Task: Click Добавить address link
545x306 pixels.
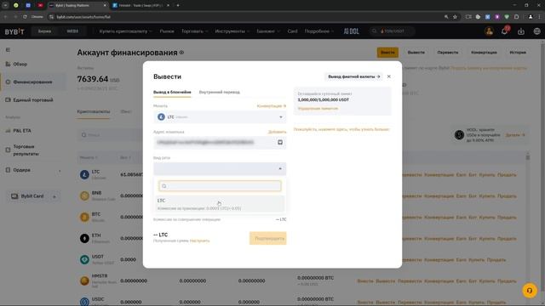Action: coord(277,132)
